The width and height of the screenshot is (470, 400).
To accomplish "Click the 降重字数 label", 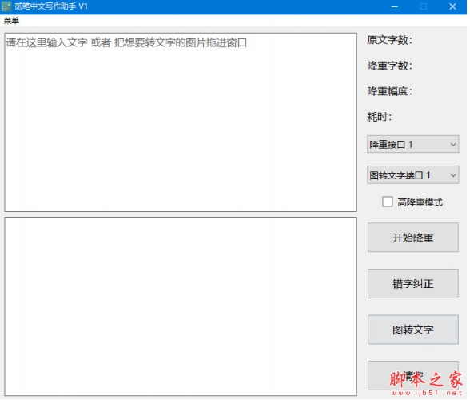I will (x=389, y=66).
